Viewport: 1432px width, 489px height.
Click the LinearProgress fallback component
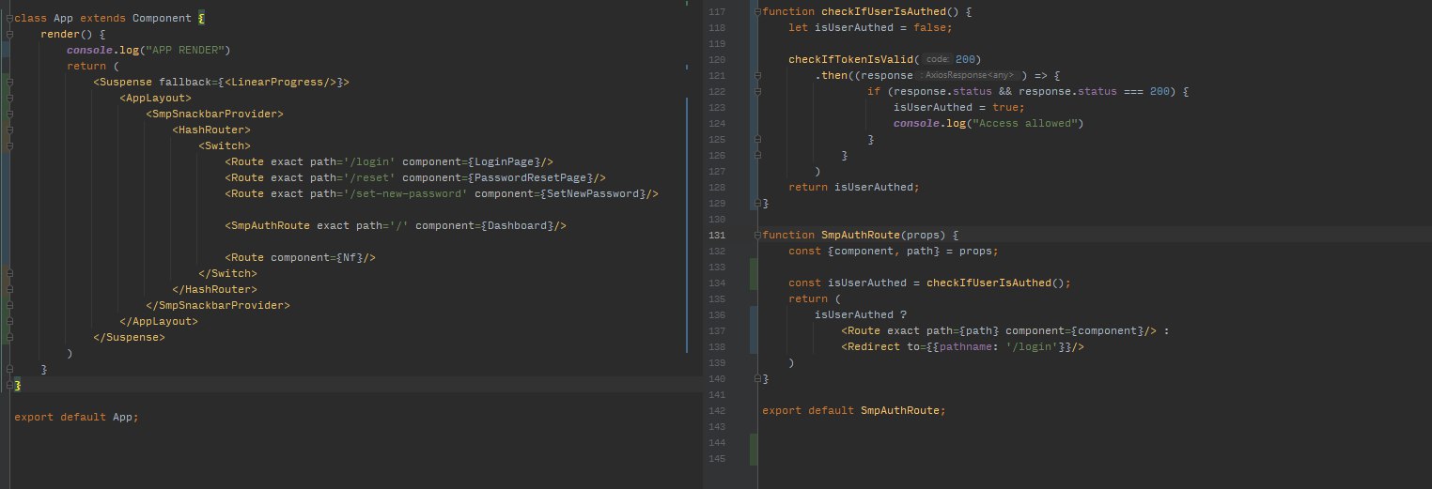pos(284,82)
